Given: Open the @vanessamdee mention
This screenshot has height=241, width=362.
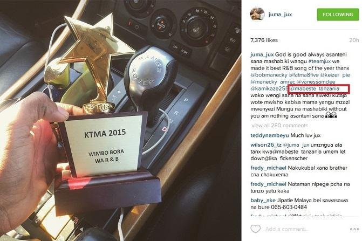Looking at the screenshot, I should 316,81.
